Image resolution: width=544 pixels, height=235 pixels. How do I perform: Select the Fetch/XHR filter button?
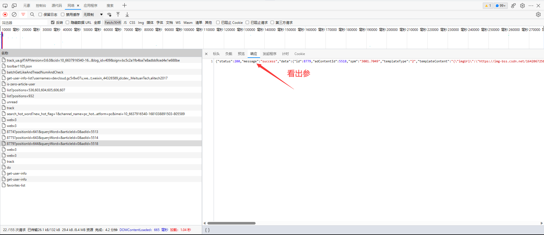pos(113,23)
